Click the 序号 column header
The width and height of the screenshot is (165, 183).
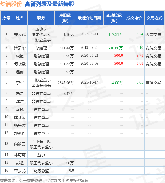point(6,18)
